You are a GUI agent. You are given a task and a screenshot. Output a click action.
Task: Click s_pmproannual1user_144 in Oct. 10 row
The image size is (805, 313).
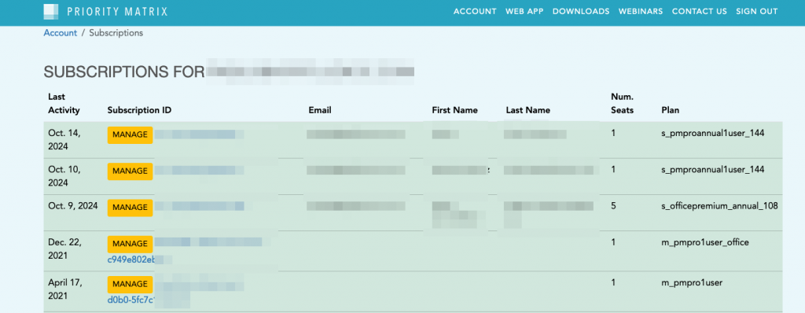712,169
